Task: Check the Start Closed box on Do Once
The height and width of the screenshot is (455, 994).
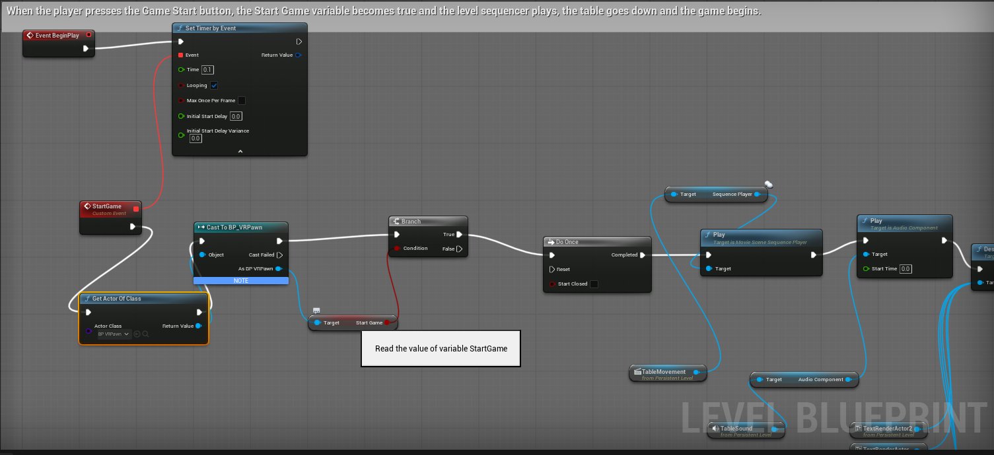Action: (594, 284)
